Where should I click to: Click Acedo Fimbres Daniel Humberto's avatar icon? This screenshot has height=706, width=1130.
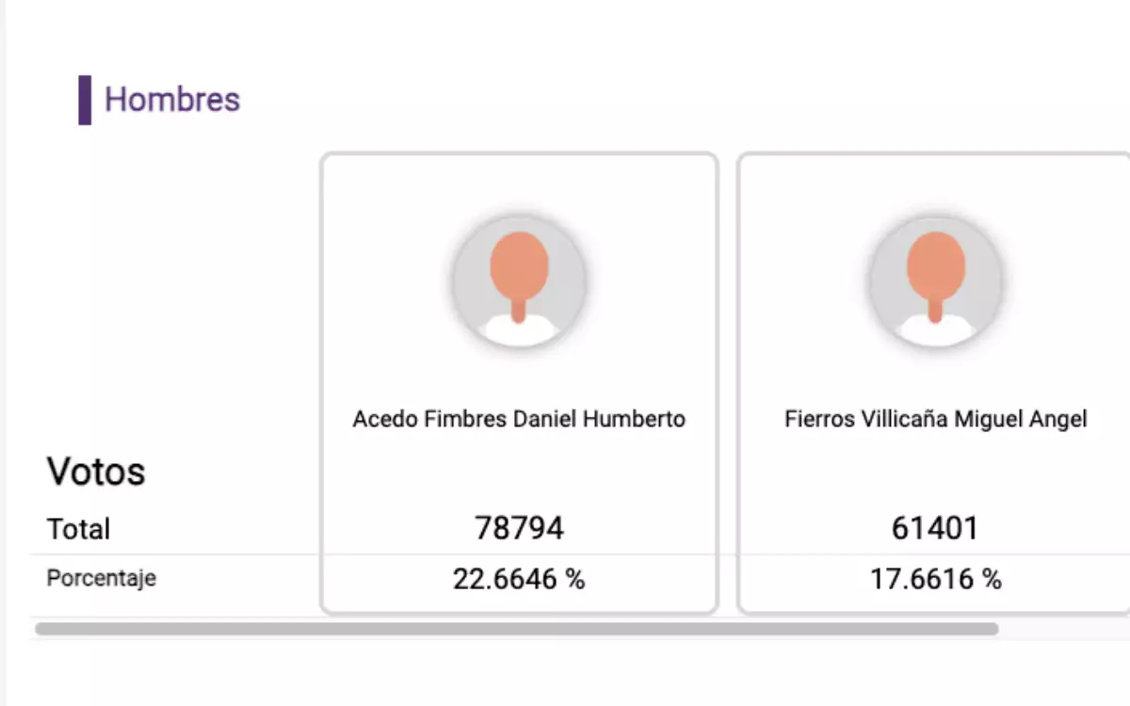pos(519,282)
